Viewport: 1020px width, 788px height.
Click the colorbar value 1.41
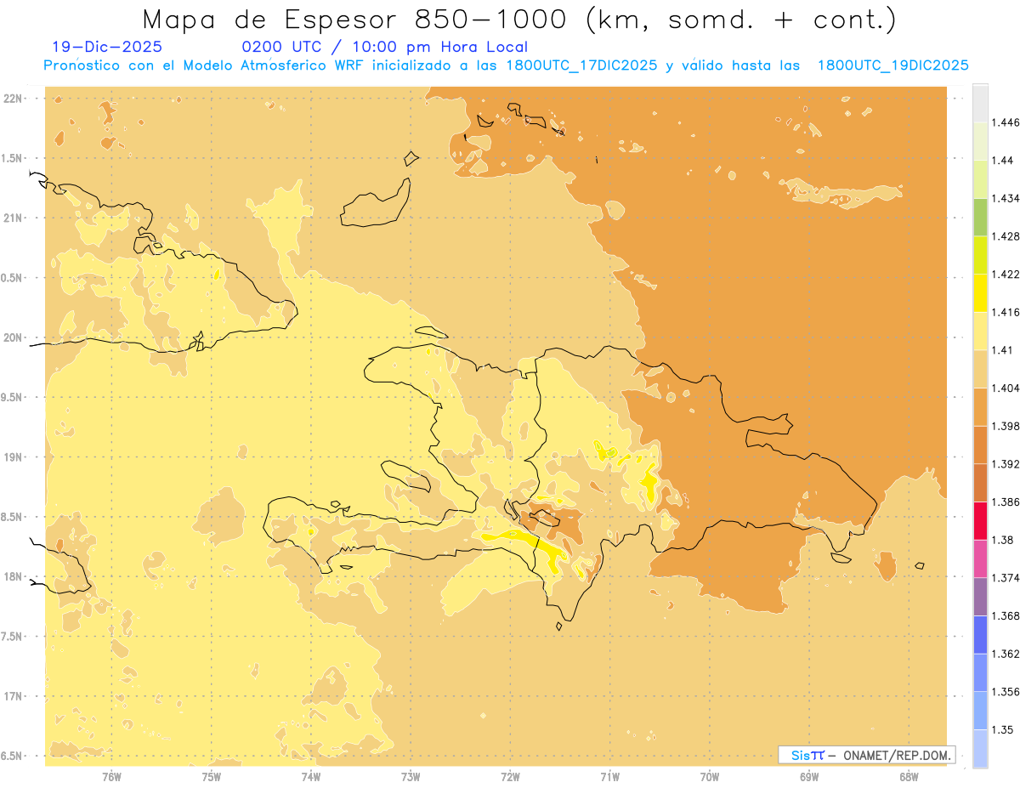point(1003,350)
